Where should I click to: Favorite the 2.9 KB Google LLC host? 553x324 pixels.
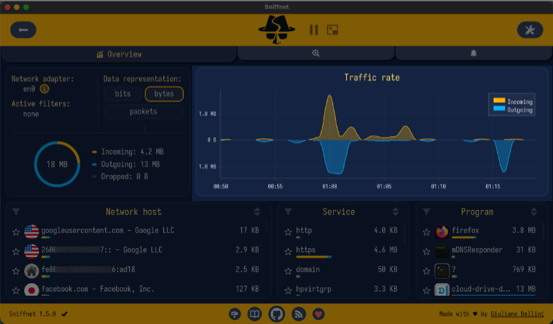16,251
